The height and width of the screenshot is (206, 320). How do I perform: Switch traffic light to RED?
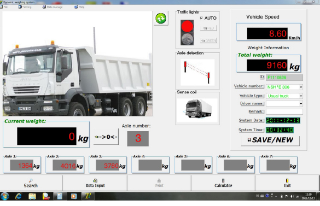[208, 28]
